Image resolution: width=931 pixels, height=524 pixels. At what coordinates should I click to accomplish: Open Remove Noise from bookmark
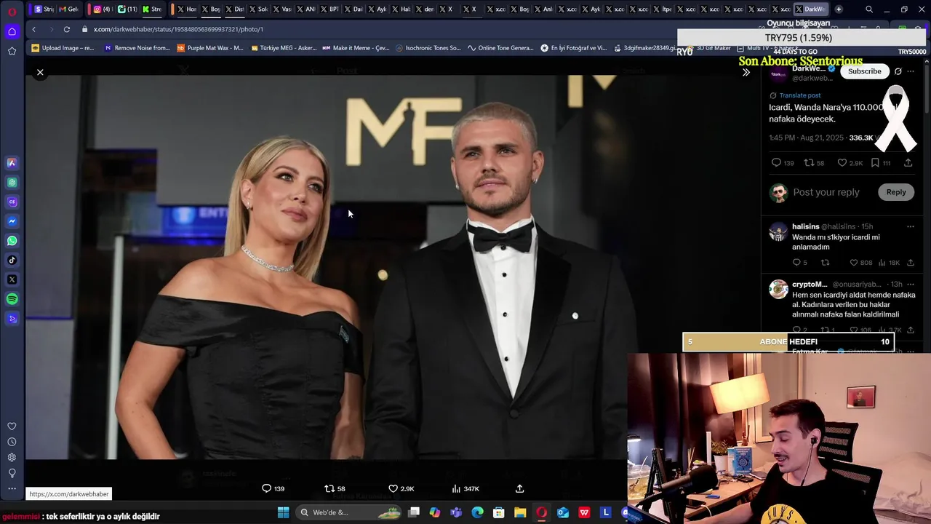(137, 48)
